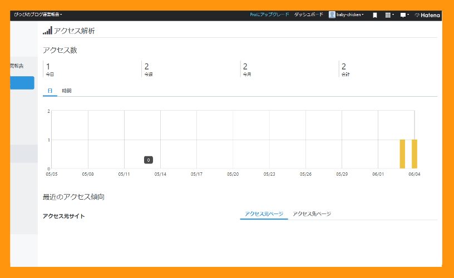Click the 05/14 axis date label
454x278 pixels.
(160, 174)
